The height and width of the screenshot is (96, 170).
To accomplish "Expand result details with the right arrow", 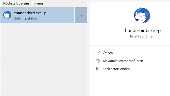I will pyautogui.click(x=81, y=15).
